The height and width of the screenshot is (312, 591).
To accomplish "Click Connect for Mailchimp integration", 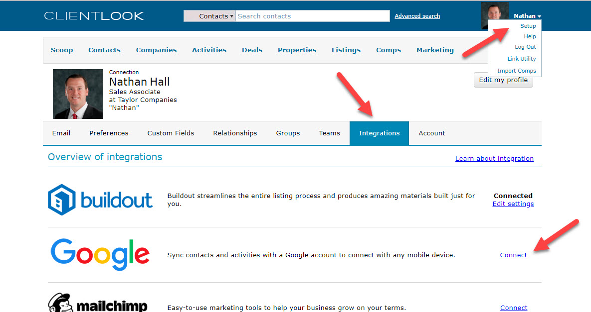I will click(514, 308).
